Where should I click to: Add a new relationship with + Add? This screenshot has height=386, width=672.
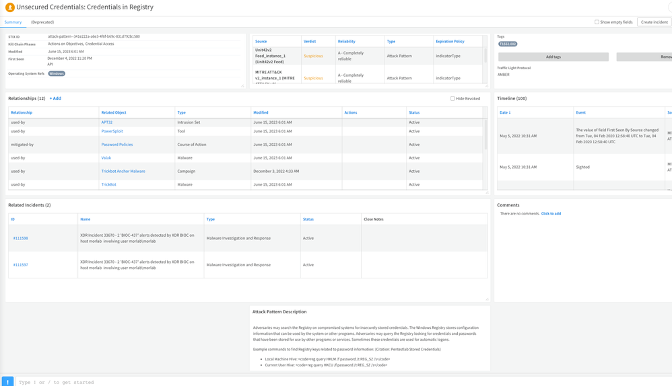point(55,99)
